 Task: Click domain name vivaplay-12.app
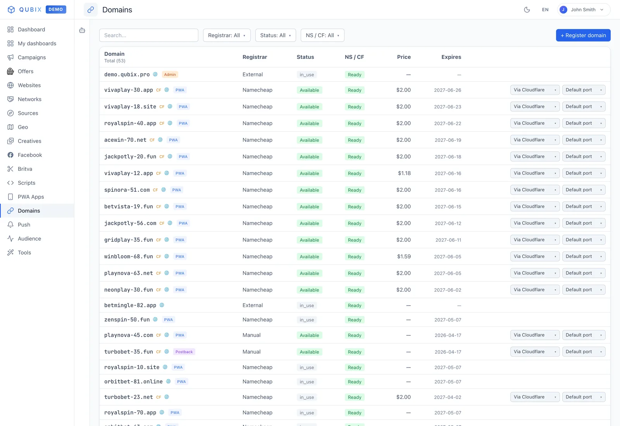[x=129, y=173]
